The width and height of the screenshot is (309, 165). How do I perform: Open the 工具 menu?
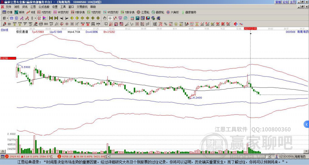click(63, 7)
